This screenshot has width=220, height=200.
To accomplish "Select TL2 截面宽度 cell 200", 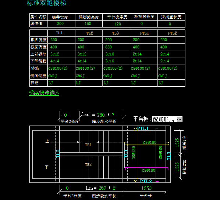I will (81, 40).
